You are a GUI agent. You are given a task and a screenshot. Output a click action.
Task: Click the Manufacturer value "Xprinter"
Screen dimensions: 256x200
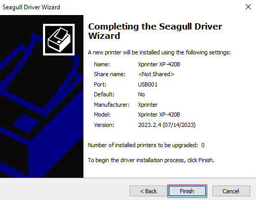(x=148, y=105)
